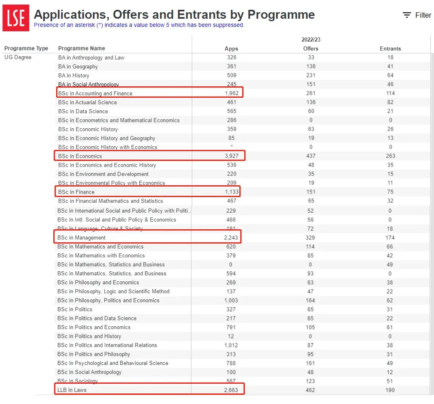Click the LSE logo
This screenshot has width=434, height=404.
[x=16, y=18]
